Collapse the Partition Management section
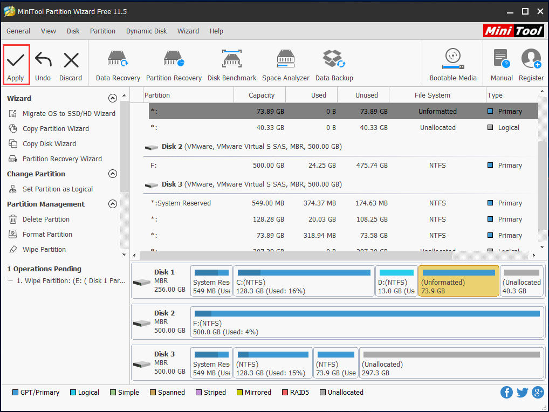The image size is (549, 412). click(113, 204)
